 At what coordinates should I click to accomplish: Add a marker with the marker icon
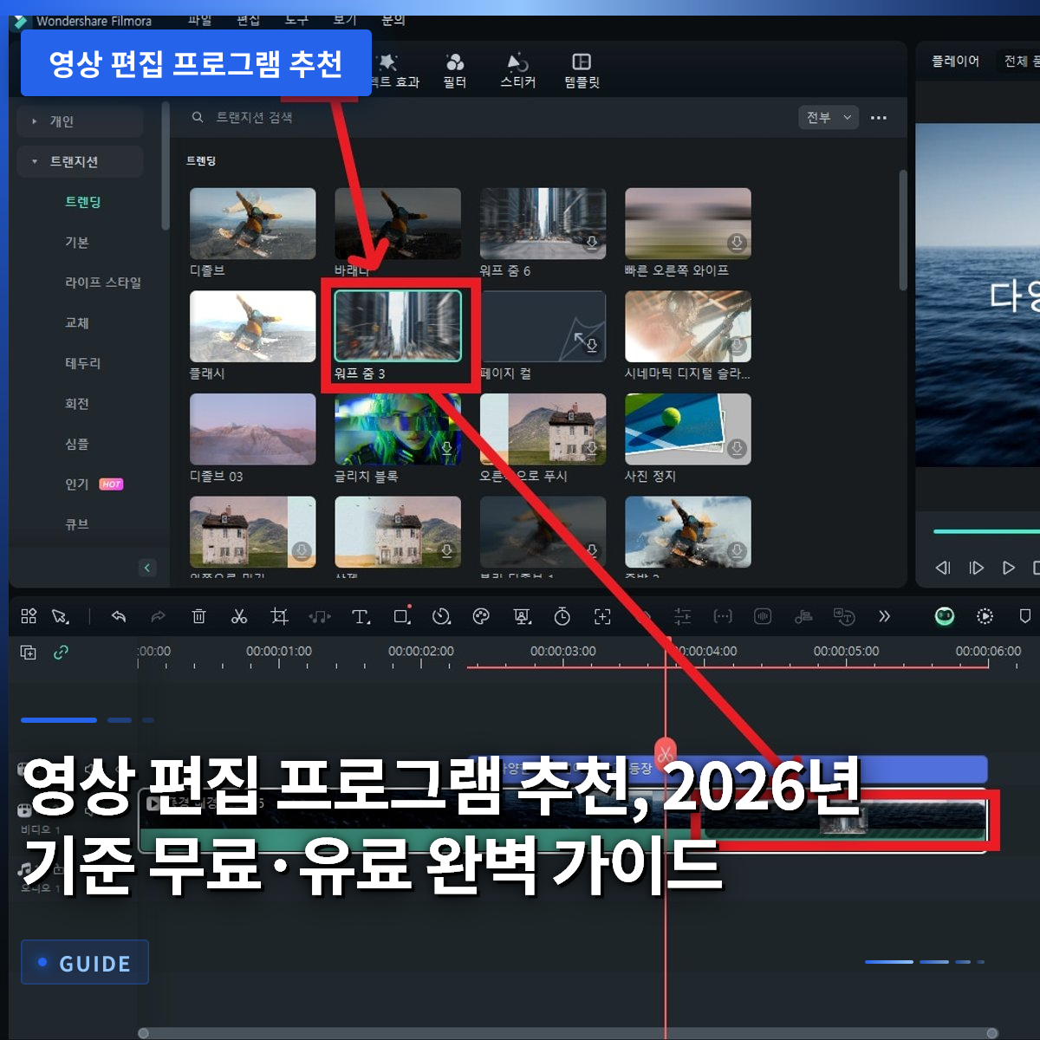click(1025, 616)
